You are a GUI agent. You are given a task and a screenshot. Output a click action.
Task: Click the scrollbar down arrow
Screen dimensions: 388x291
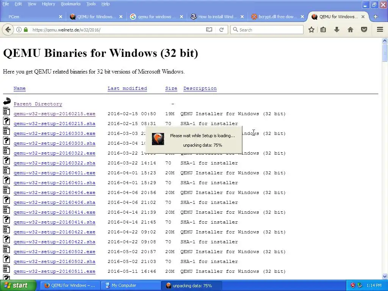(385, 276)
